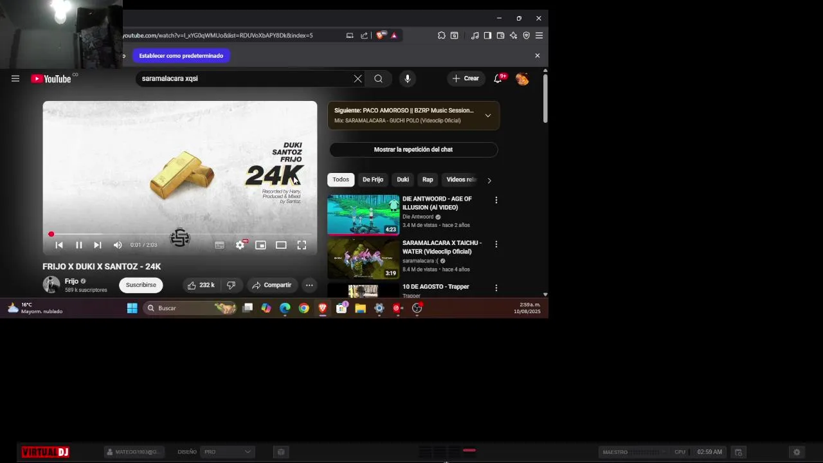
Task: Like the video with 232 k
Action: [x=201, y=285]
